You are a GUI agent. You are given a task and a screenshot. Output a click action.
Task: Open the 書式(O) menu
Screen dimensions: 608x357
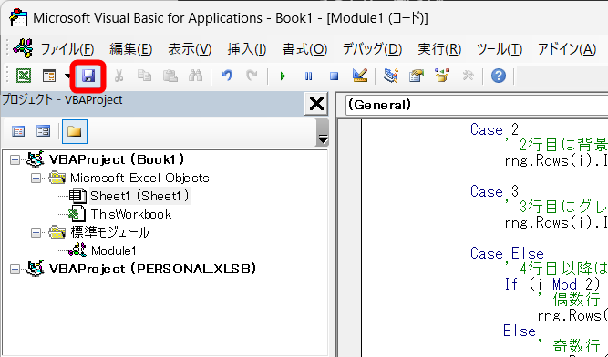coord(304,49)
